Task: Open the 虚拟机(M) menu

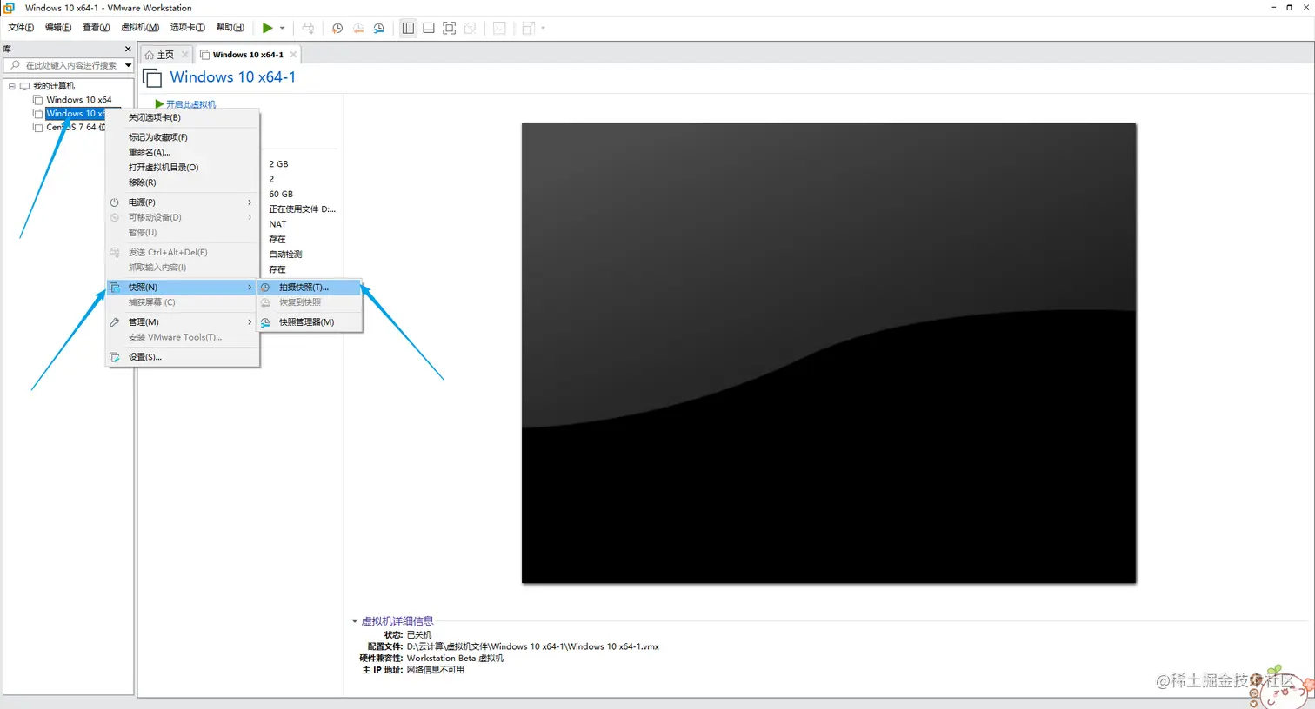Action: tap(140, 28)
